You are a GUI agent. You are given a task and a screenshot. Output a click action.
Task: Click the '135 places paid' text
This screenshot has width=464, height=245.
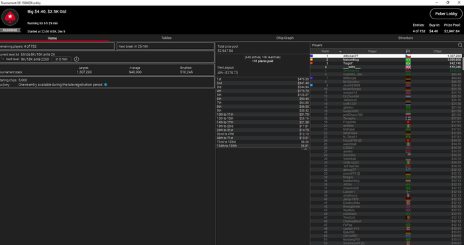coord(262,61)
